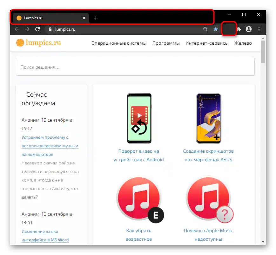
Task: Open Устраняем проблему с воспроизведением музыки link
Action: click(50, 146)
